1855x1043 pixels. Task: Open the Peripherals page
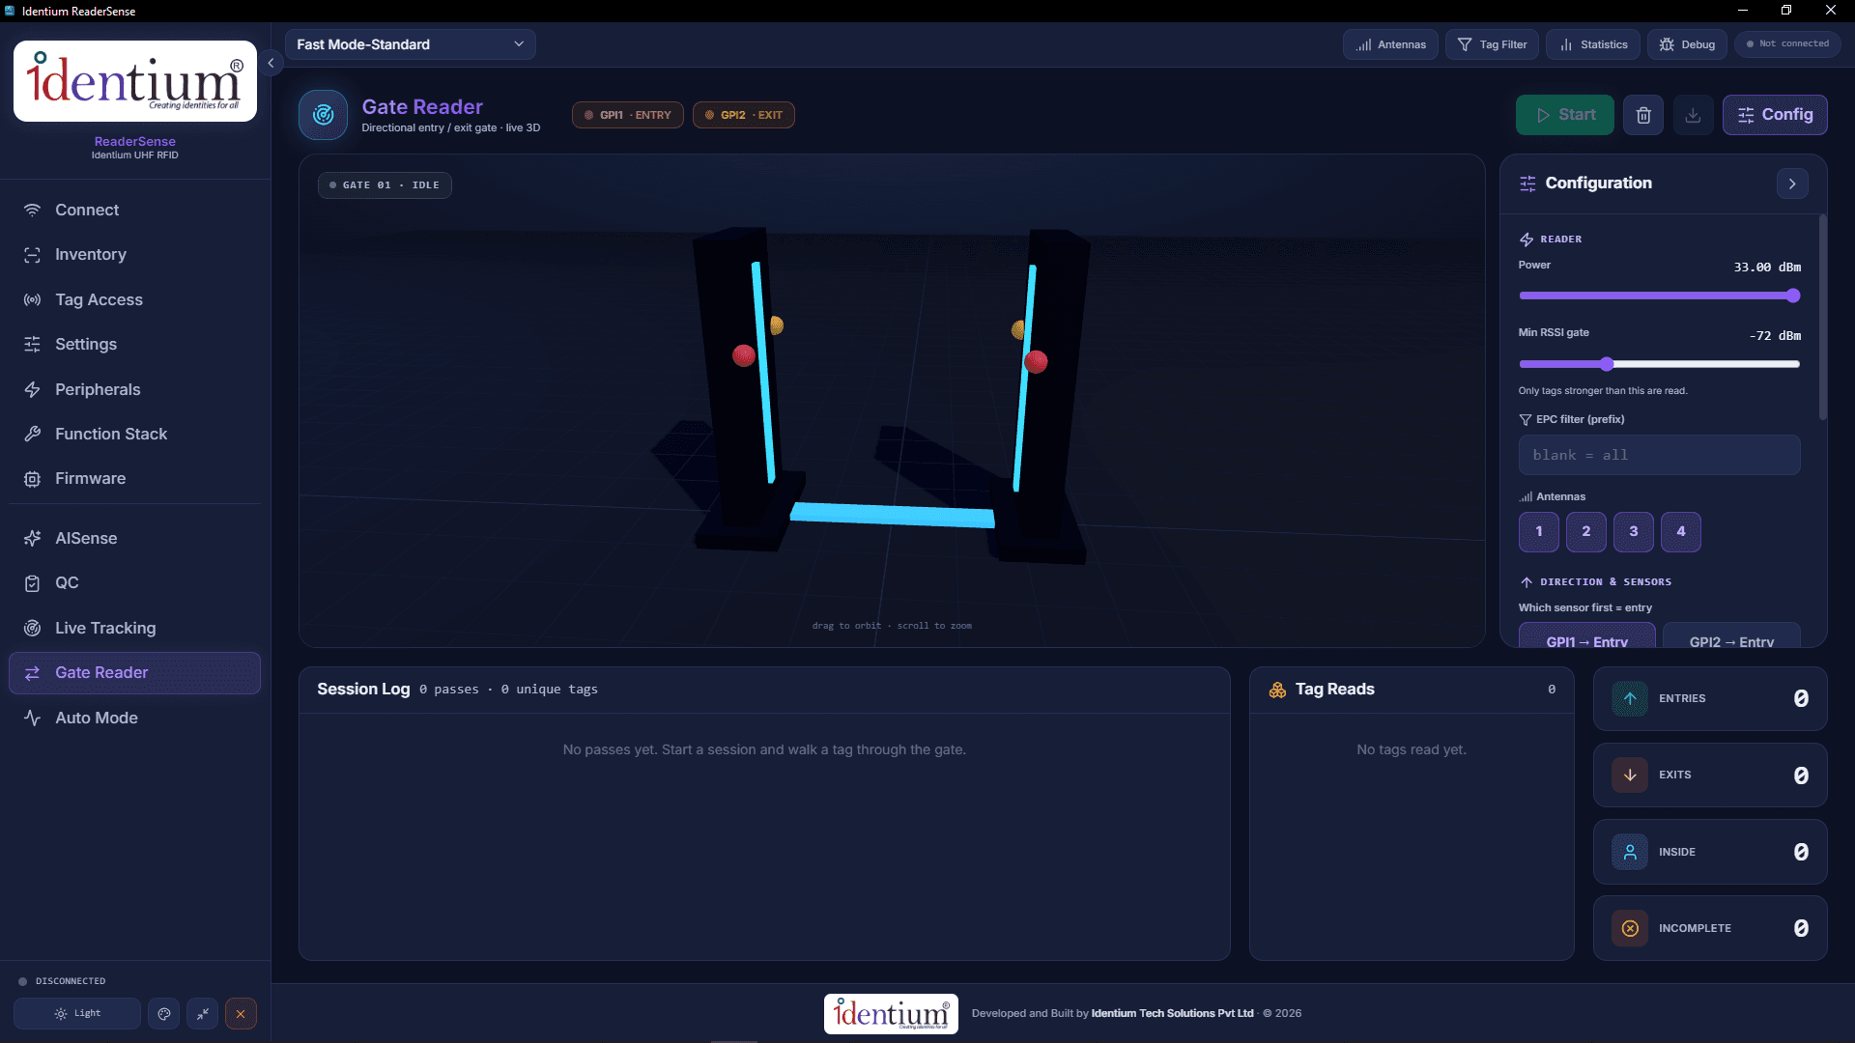click(135, 389)
